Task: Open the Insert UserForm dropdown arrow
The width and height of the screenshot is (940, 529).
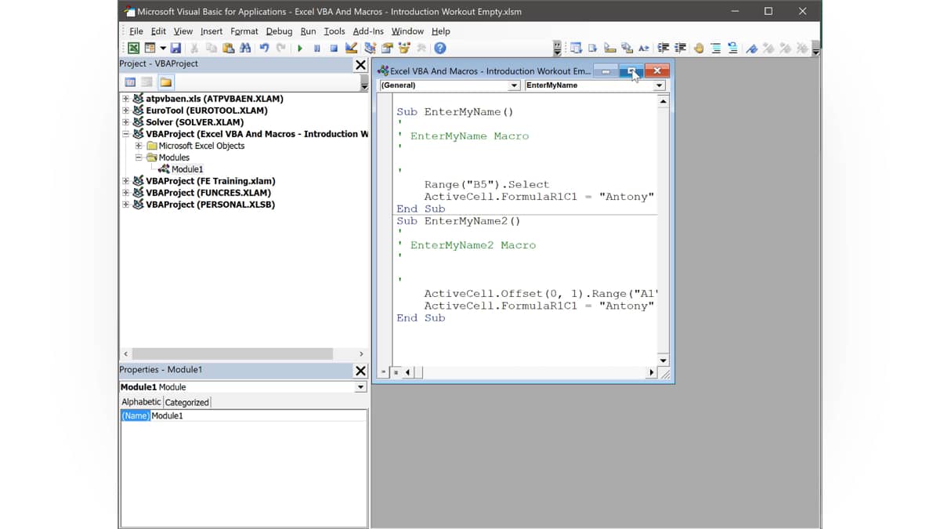Action: 163,48
